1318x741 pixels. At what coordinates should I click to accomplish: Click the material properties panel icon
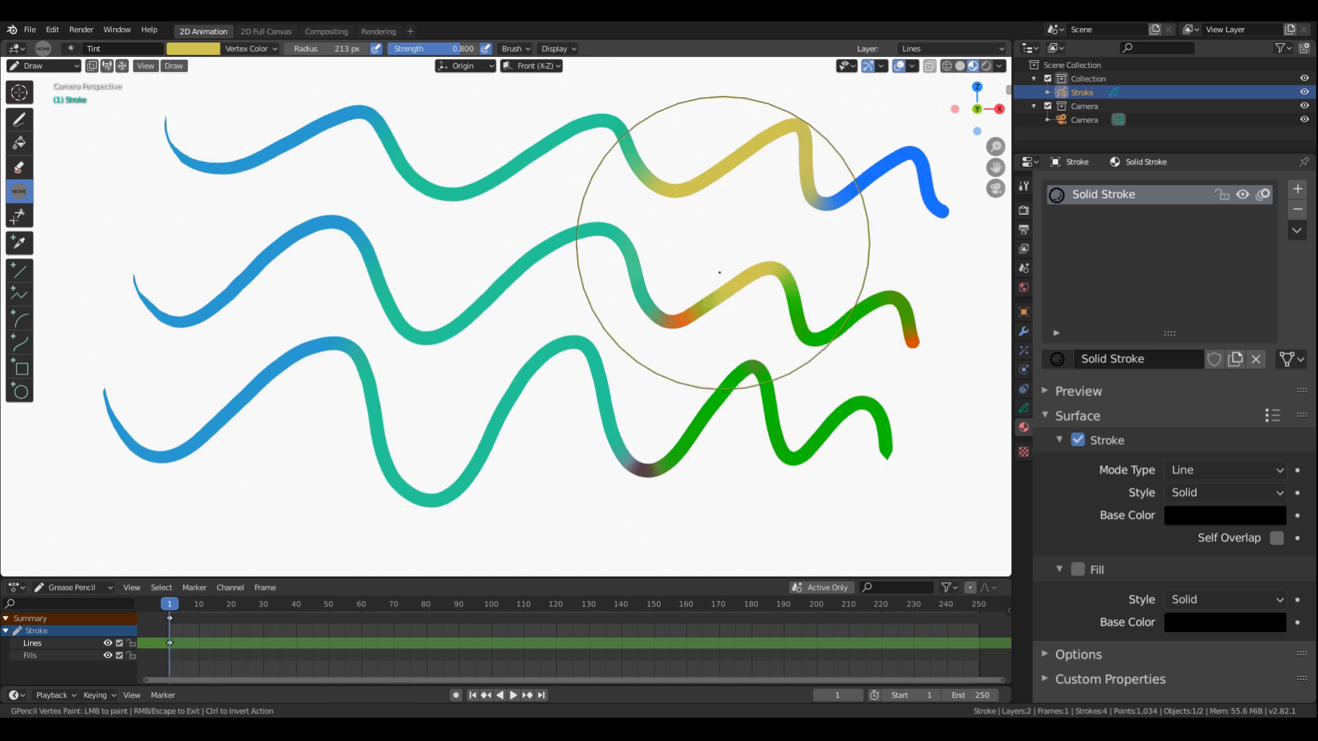pyautogui.click(x=1024, y=451)
